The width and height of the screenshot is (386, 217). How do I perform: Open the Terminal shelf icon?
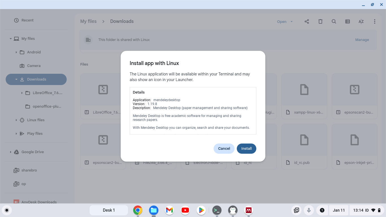(217, 210)
